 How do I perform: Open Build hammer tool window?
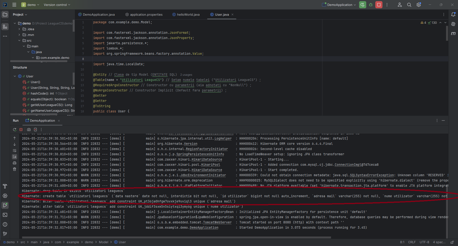pos(5,186)
